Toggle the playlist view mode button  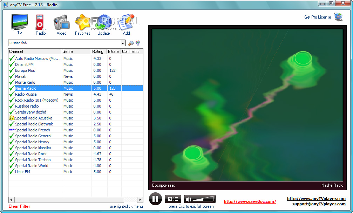pos(173,199)
